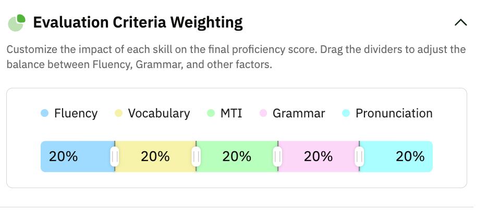Click the yellow Vocabulary legend dot
This screenshot has height=212, width=487.
[119, 113]
